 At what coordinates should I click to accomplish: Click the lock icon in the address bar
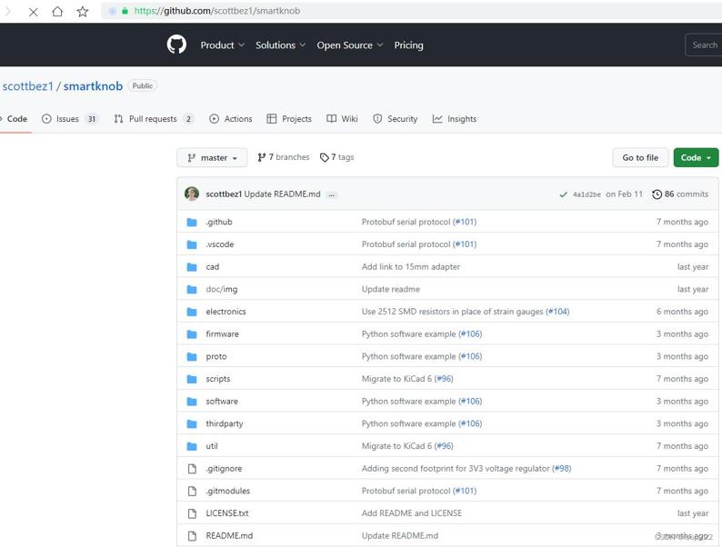click(x=125, y=11)
